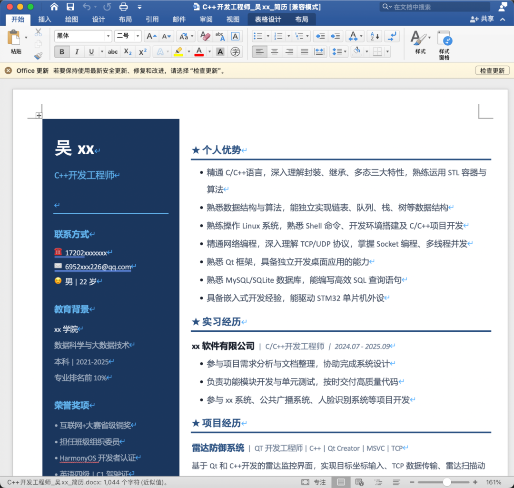The width and height of the screenshot is (514, 488).
Task: Switch to the 审阅 ribbon tab
Action: [206, 20]
